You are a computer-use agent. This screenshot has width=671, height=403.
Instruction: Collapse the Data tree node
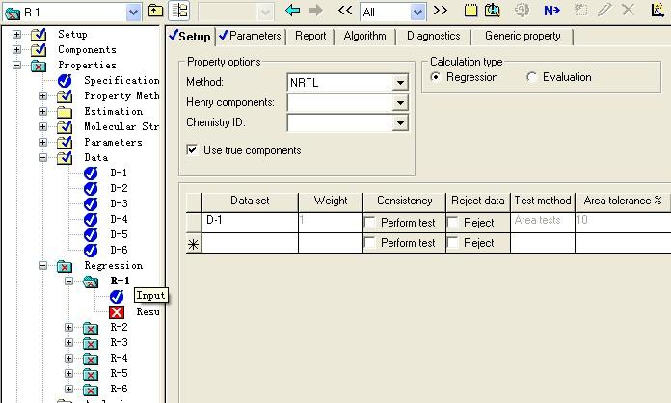click(42, 157)
